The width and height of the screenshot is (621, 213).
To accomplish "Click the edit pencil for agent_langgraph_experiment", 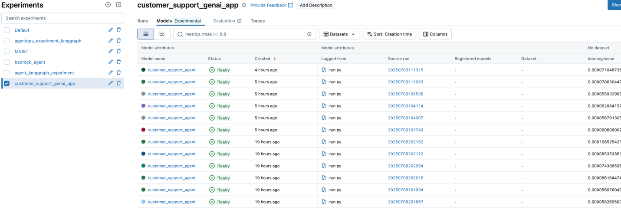I will [x=111, y=72].
